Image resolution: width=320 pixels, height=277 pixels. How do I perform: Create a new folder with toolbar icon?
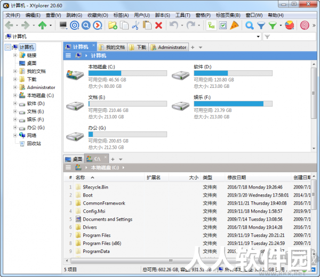pyautogui.click(x=113, y=25)
